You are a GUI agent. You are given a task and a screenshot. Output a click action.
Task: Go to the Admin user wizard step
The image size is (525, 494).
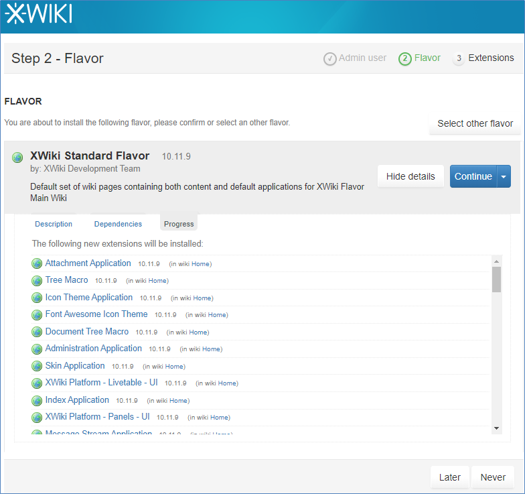(x=363, y=58)
